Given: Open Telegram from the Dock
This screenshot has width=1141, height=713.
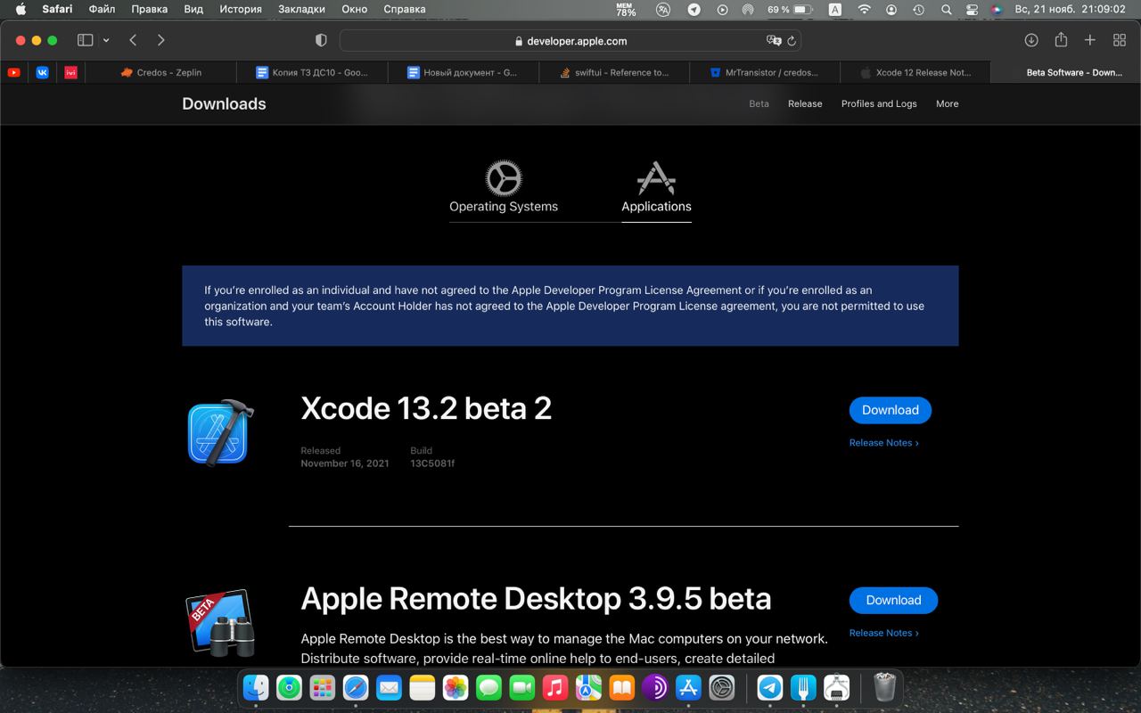Looking at the screenshot, I should pos(770,687).
